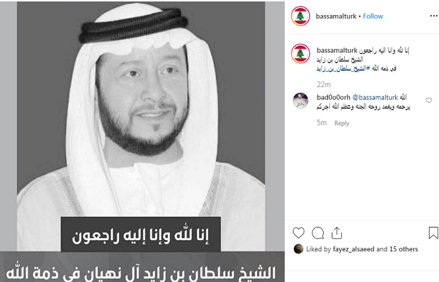Follow the bassamalturk account

tap(373, 16)
